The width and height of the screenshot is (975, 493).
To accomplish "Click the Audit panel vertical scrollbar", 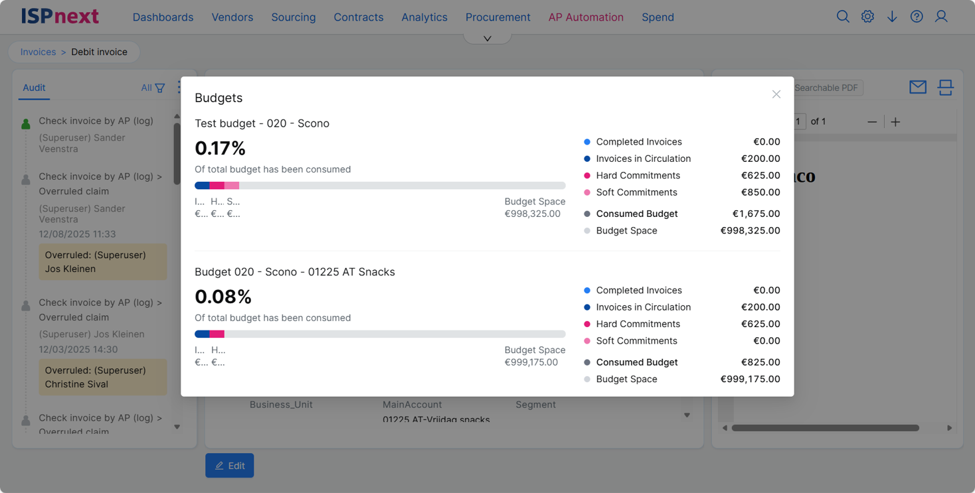I will coord(177,154).
